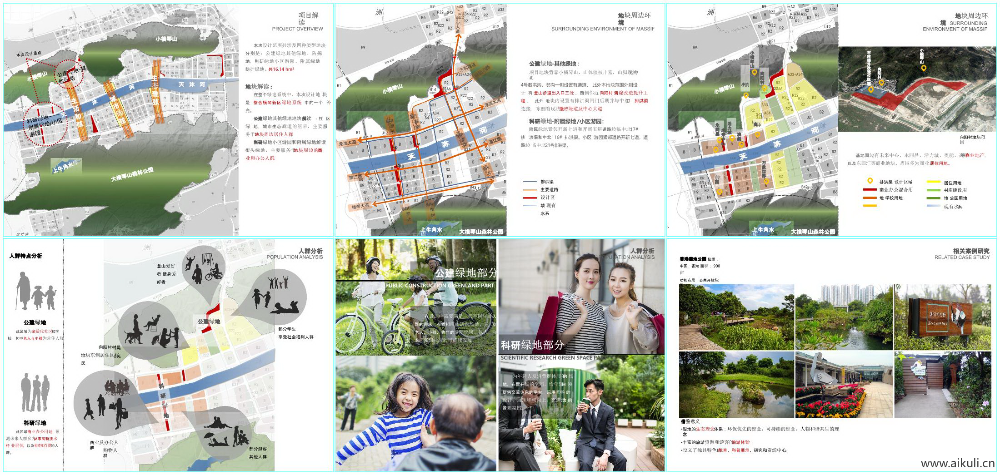Click the 借鉴意义 subheading
The height and width of the screenshot is (475, 1000).
tap(690, 421)
